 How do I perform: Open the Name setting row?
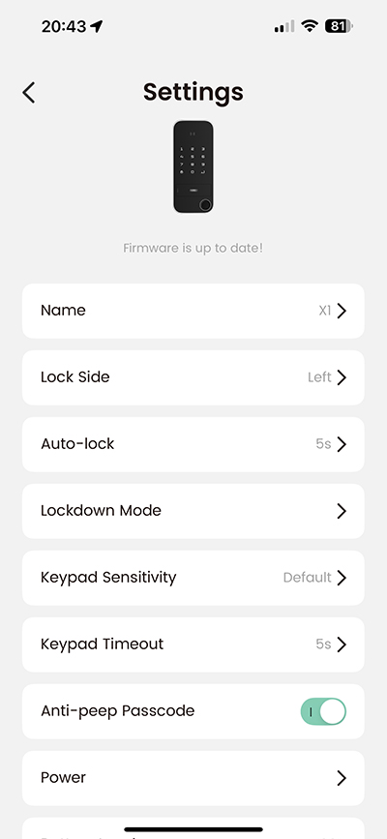click(x=193, y=311)
